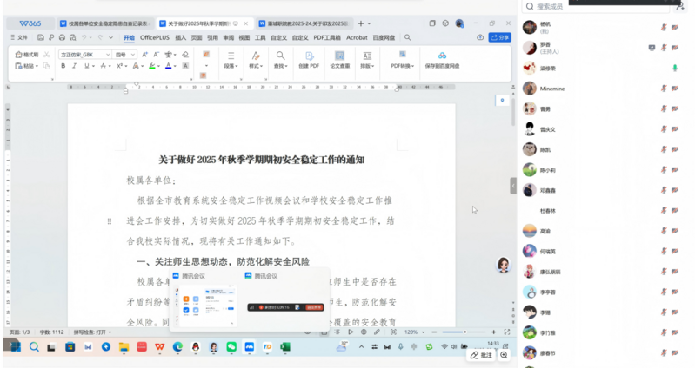Viewport: 695px width, 368px height.
Task: Apply green highlight color swatch
Action: point(152,66)
